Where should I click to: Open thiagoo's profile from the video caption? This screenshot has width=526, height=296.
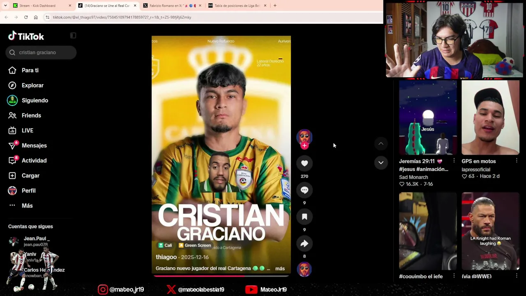coord(166,257)
